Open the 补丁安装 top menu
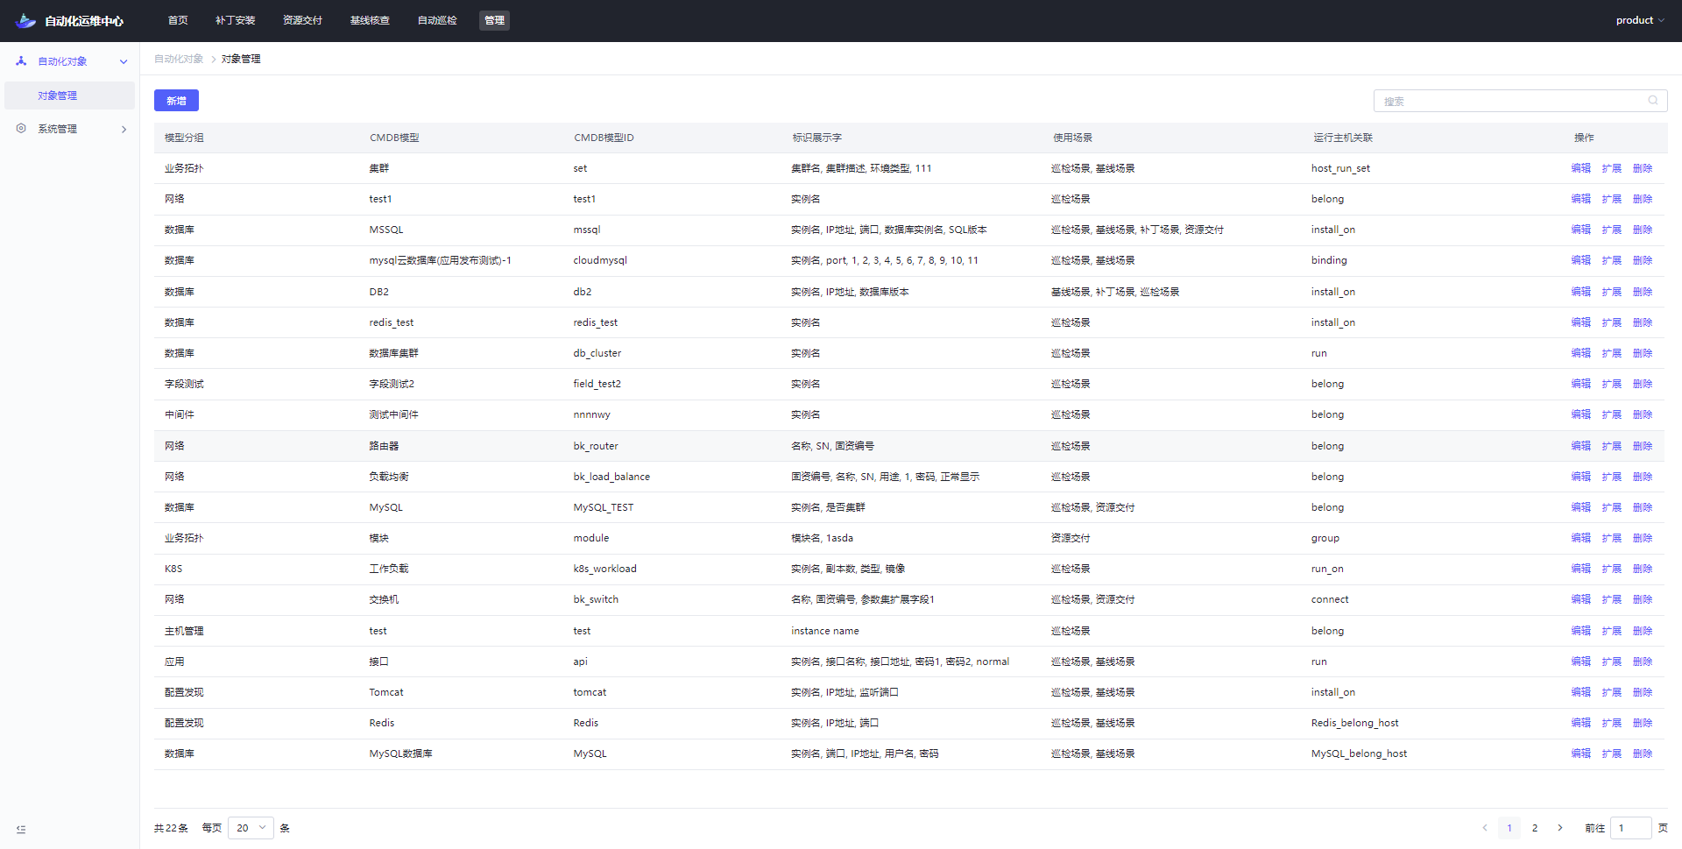 pos(235,20)
